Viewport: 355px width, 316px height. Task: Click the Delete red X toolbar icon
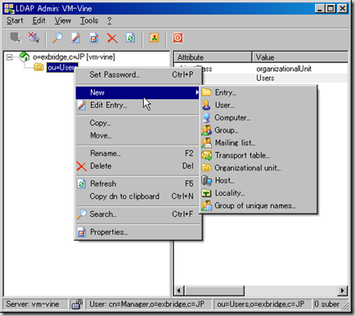pos(112,38)
